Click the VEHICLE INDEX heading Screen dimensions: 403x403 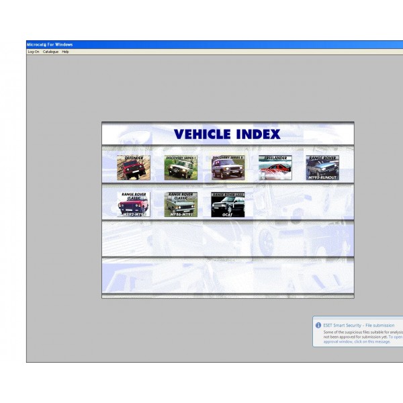[227, 134]
